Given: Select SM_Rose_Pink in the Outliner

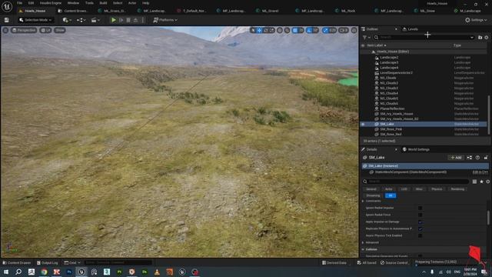Looking at the screenshot, I should [391, 129].
